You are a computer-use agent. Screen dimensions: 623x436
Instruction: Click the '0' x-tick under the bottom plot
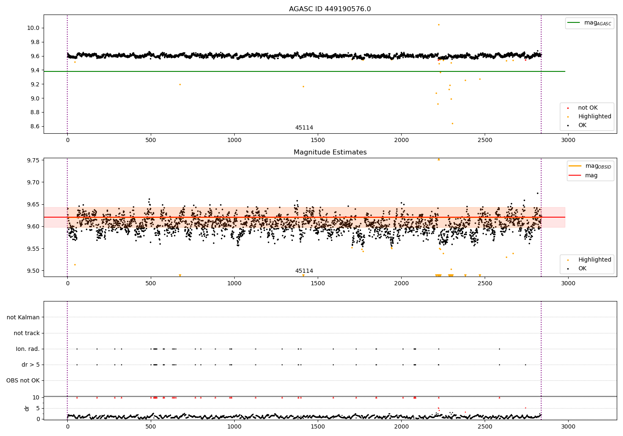(67, 426)
